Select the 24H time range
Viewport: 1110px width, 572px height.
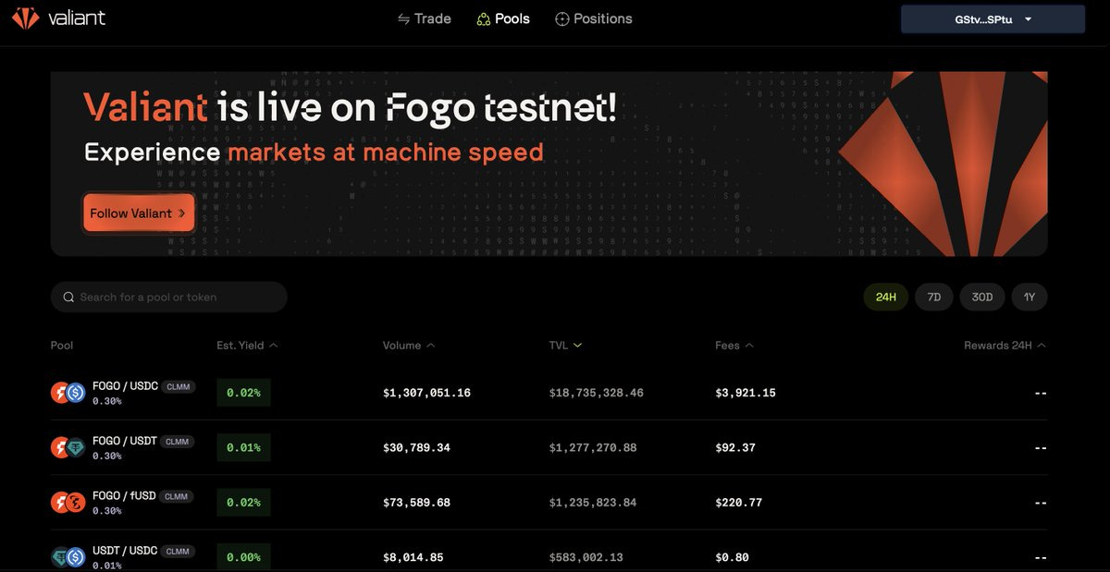pos(886,297)
